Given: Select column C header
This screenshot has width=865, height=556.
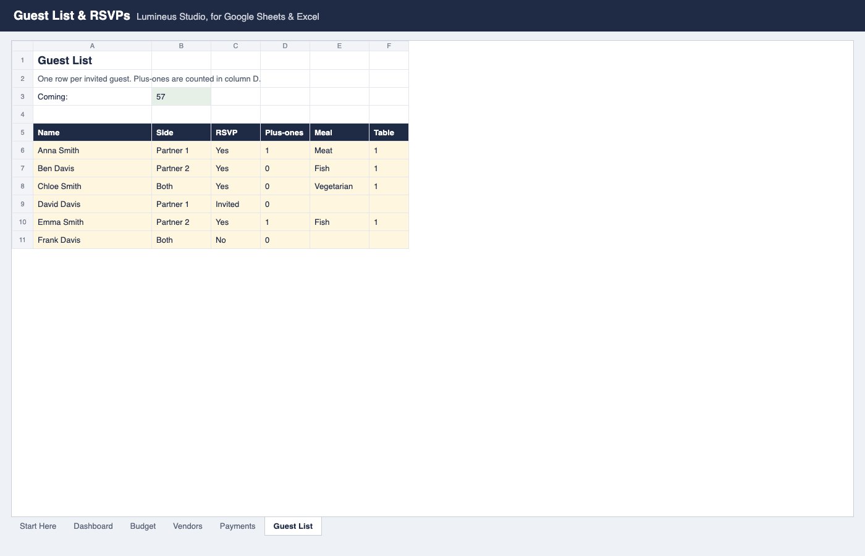Looking at the screenshot, I should click(235, 46).
